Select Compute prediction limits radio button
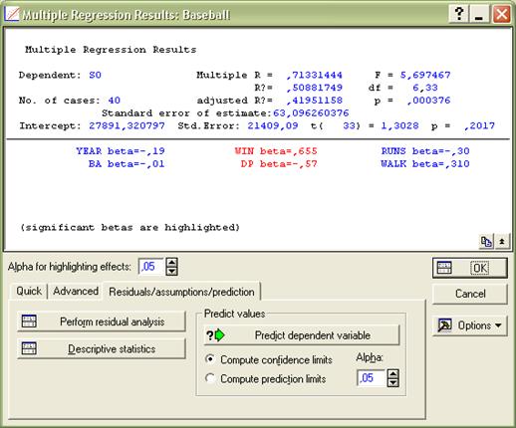This screenshot has width=516, height=428. point(210,378)
